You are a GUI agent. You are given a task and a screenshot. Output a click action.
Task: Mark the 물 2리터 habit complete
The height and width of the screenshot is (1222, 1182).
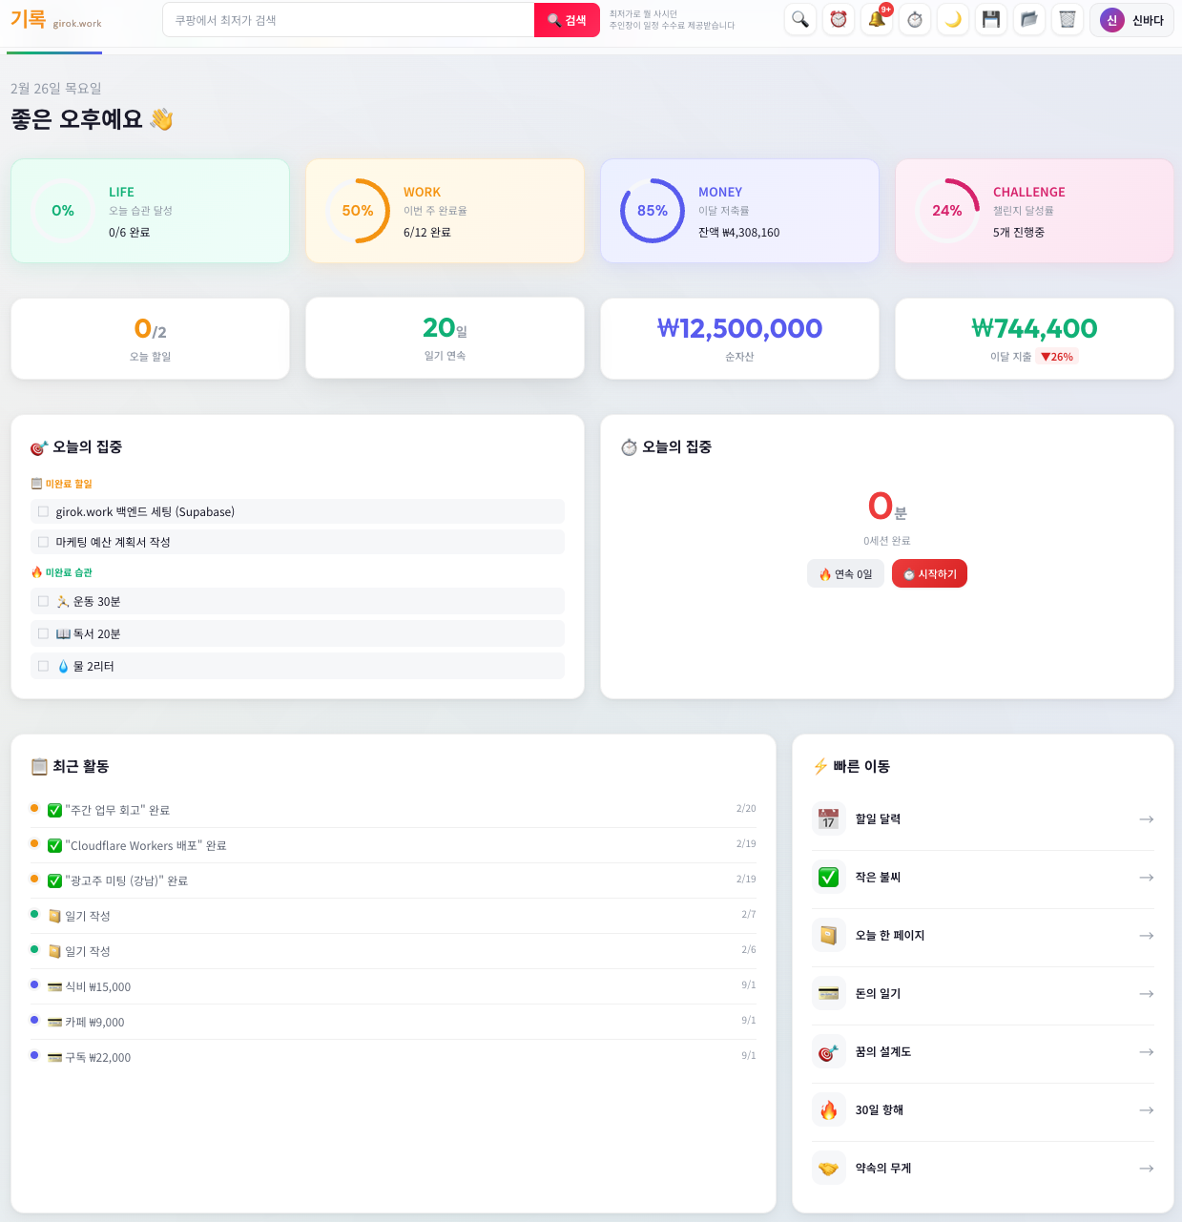[43, 665]
